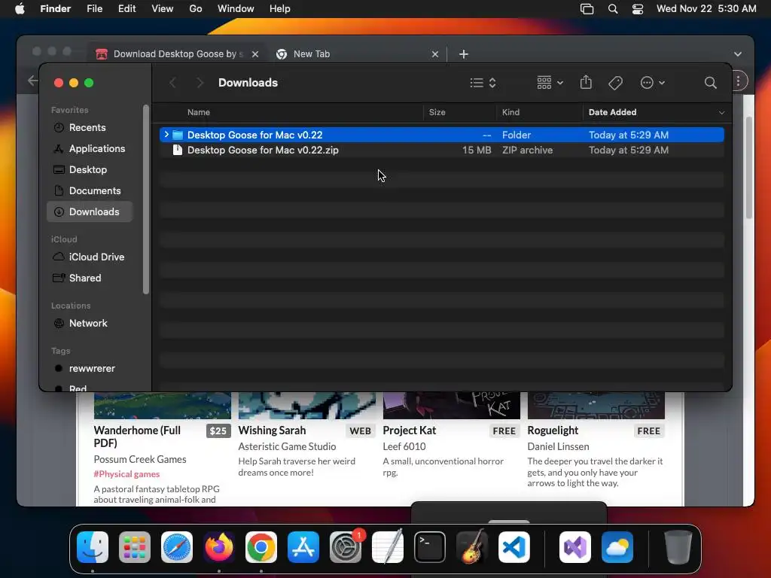771x578 pixels.
Task: Open Wanderhome (Full PDF) game link
Action: pos(137,437)
